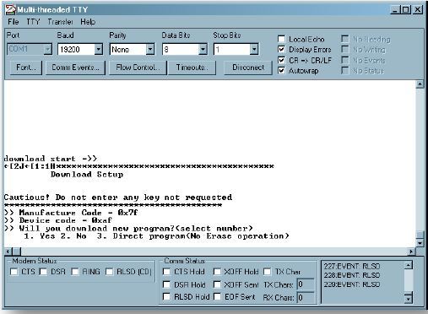Click the terminal scroll up arrow

[x=420, y=84]
